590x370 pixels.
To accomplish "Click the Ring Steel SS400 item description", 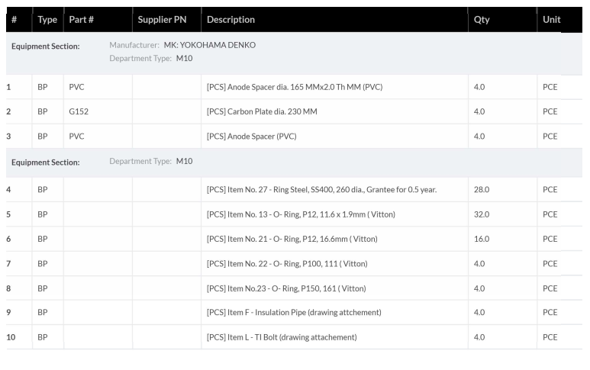I will pyautogui.click(x=321, y=190).
